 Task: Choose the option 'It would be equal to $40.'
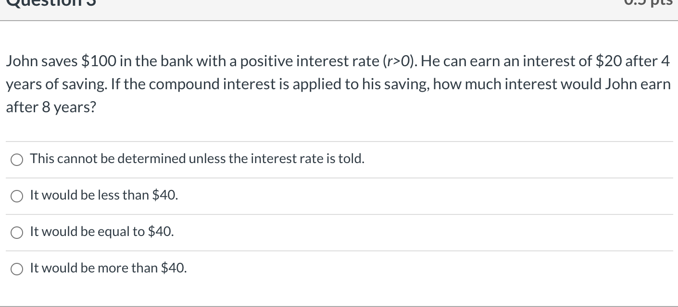click(x=17, y=233)
